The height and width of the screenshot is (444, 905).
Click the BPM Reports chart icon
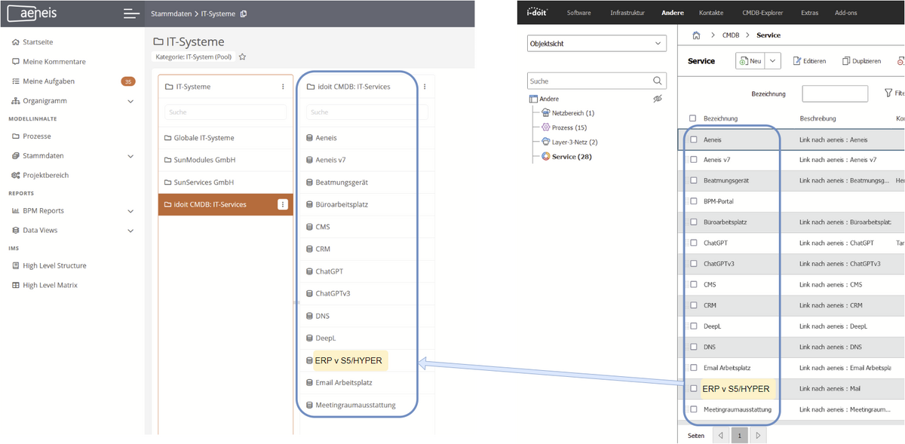(16, 211)
